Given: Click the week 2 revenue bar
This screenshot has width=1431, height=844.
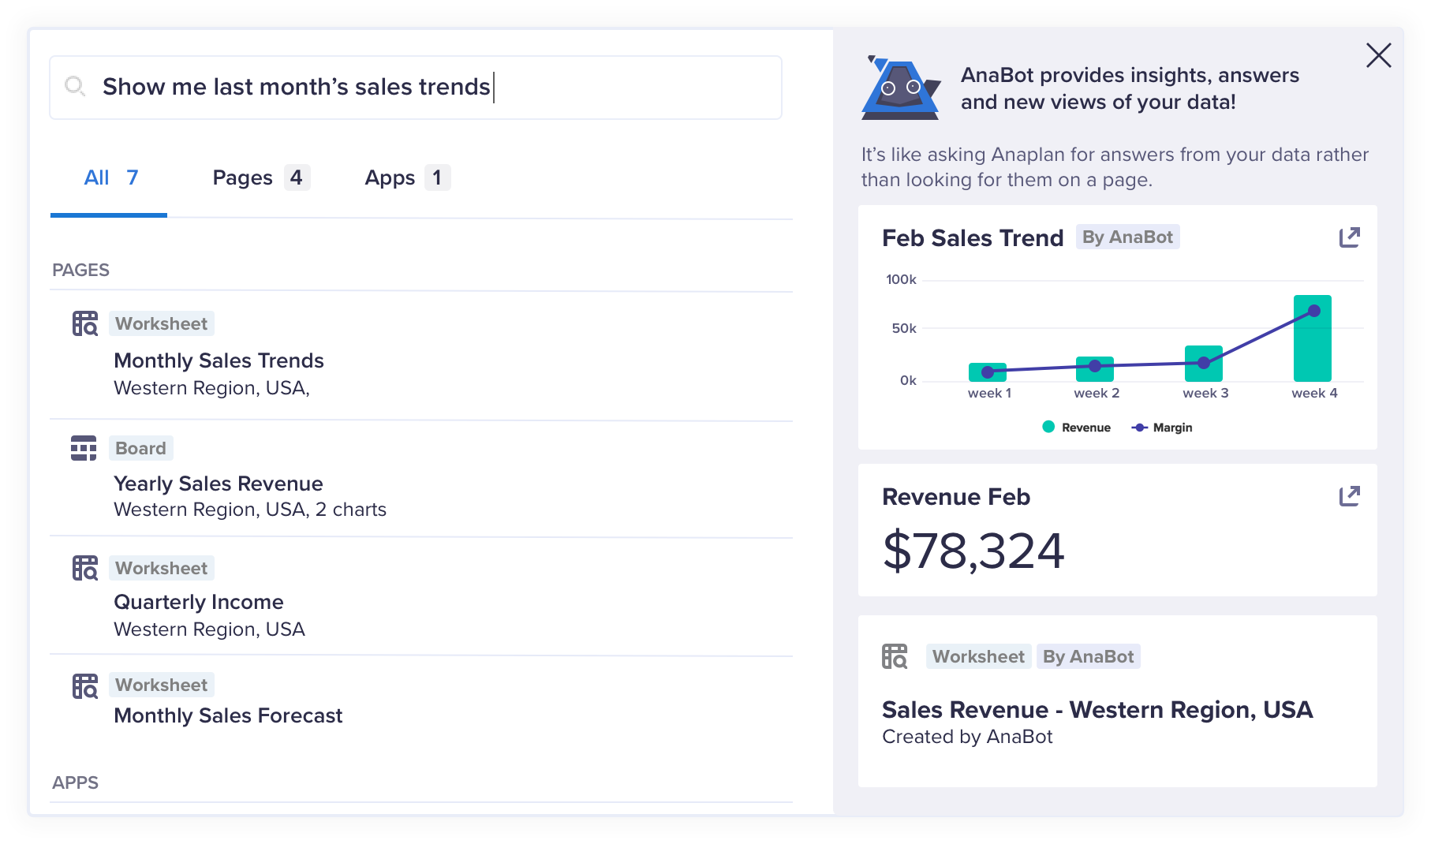Looking at the screenshot, I should tap(1095, 369).
